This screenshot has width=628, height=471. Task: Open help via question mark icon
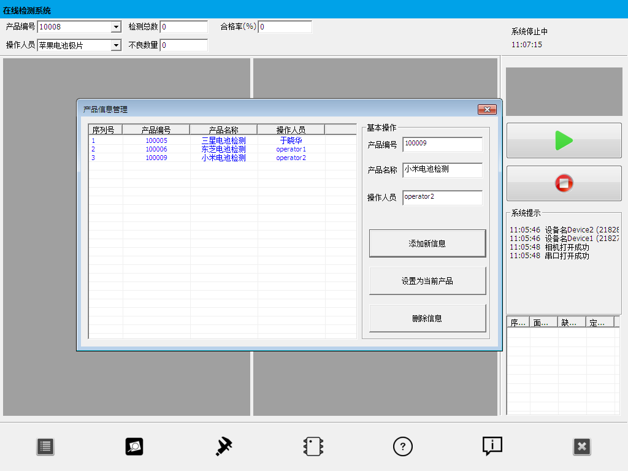(x=402, y=447)
